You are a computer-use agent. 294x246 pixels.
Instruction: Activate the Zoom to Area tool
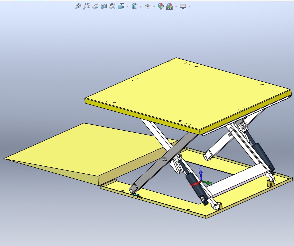click(86, 6)
